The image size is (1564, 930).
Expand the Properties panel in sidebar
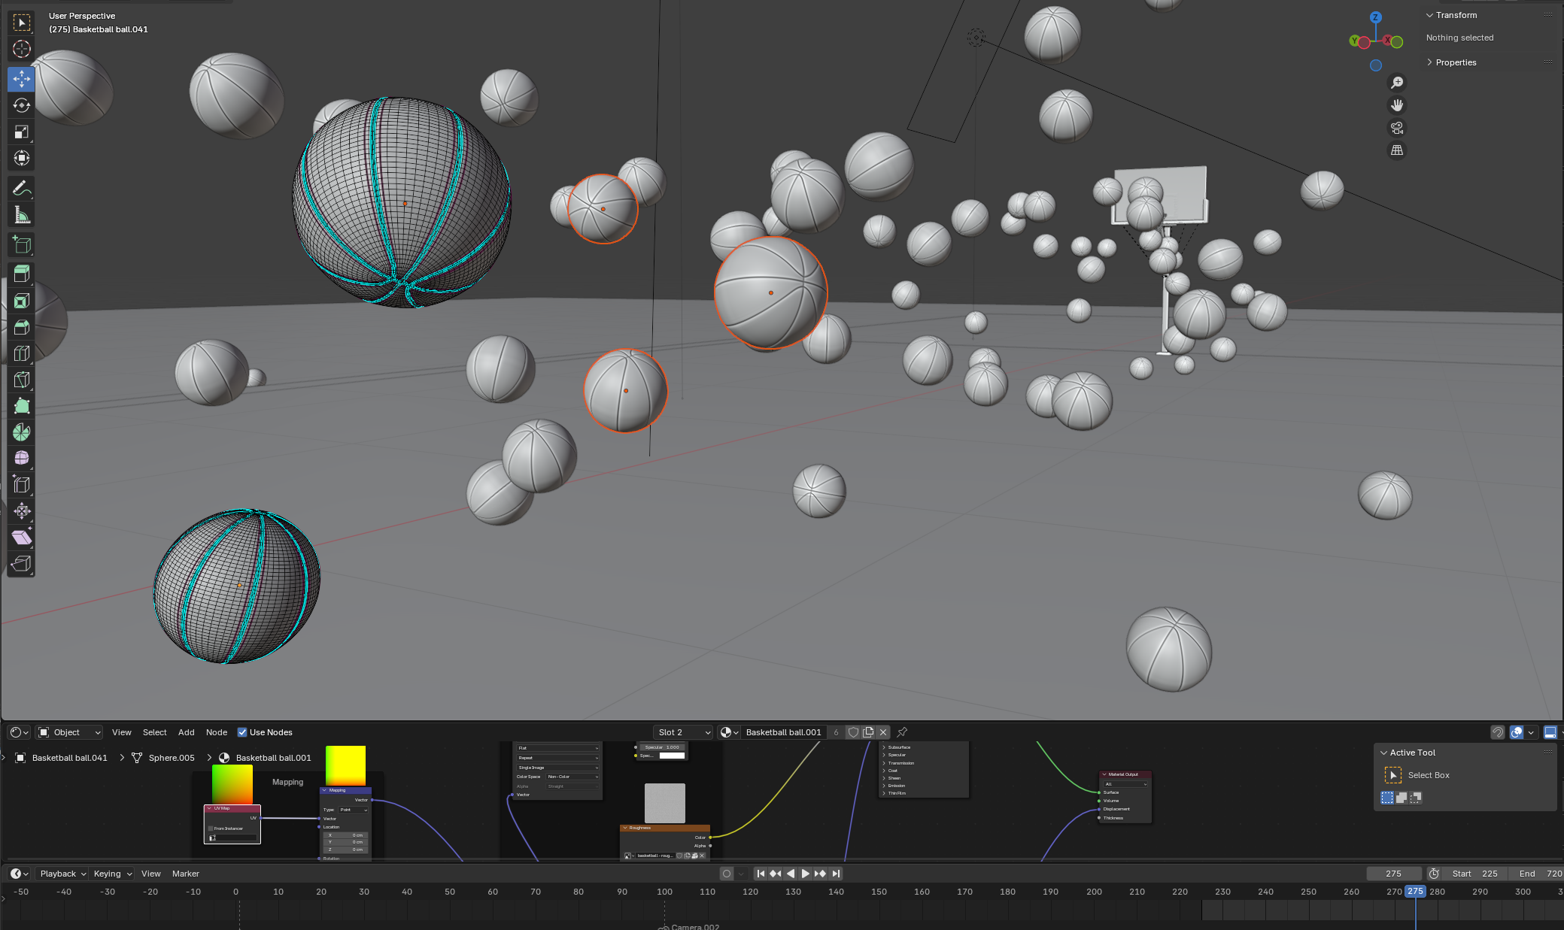coord(1455,62)
